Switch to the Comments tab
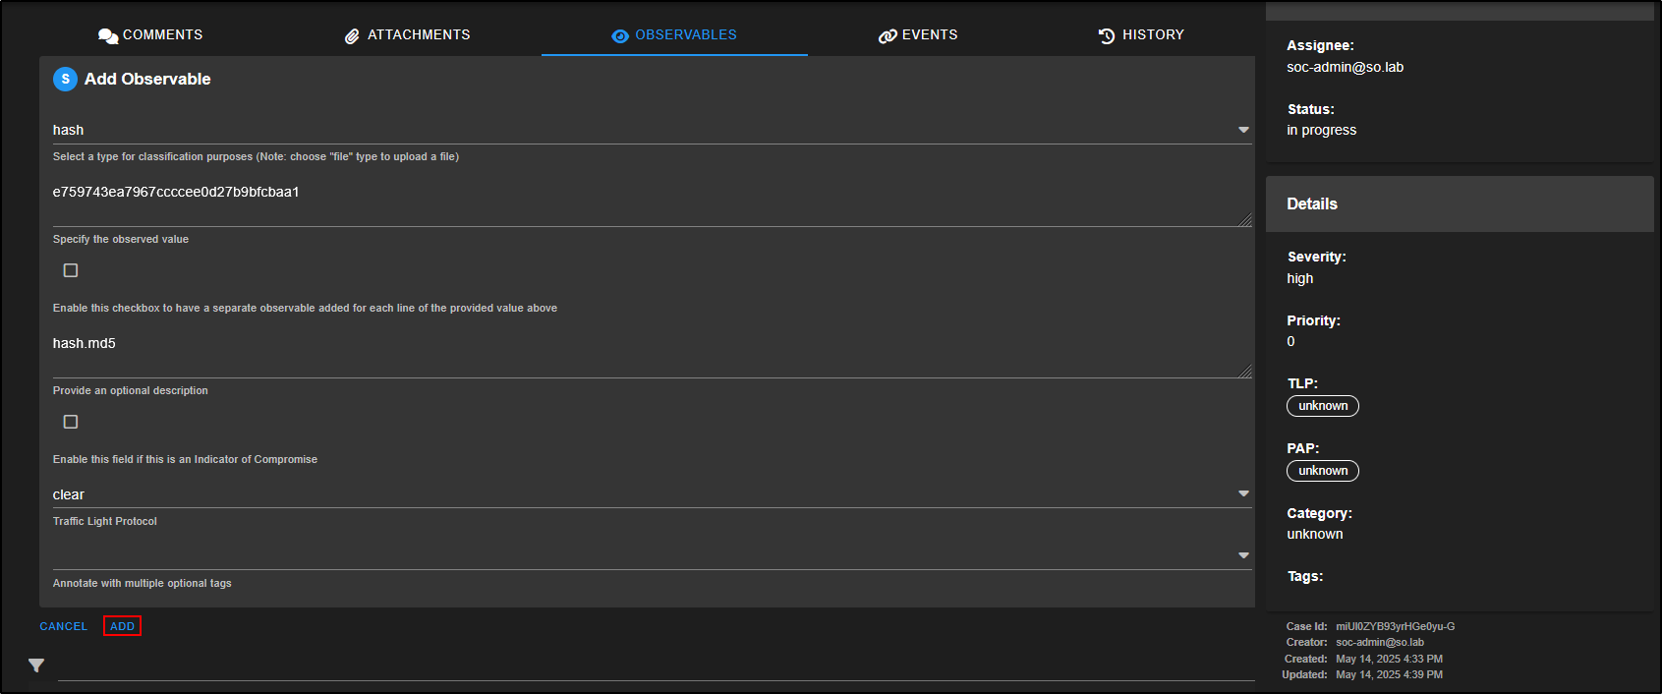 coord(162,34)
